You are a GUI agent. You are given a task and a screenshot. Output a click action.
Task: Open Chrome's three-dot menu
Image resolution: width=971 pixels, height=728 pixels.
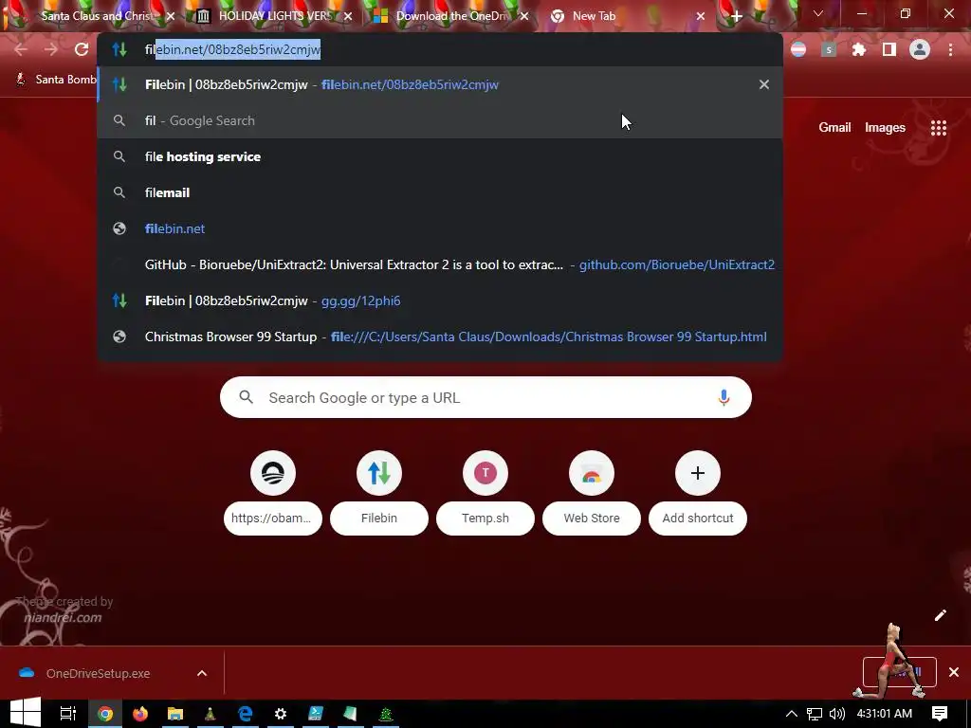coord(950,49)
